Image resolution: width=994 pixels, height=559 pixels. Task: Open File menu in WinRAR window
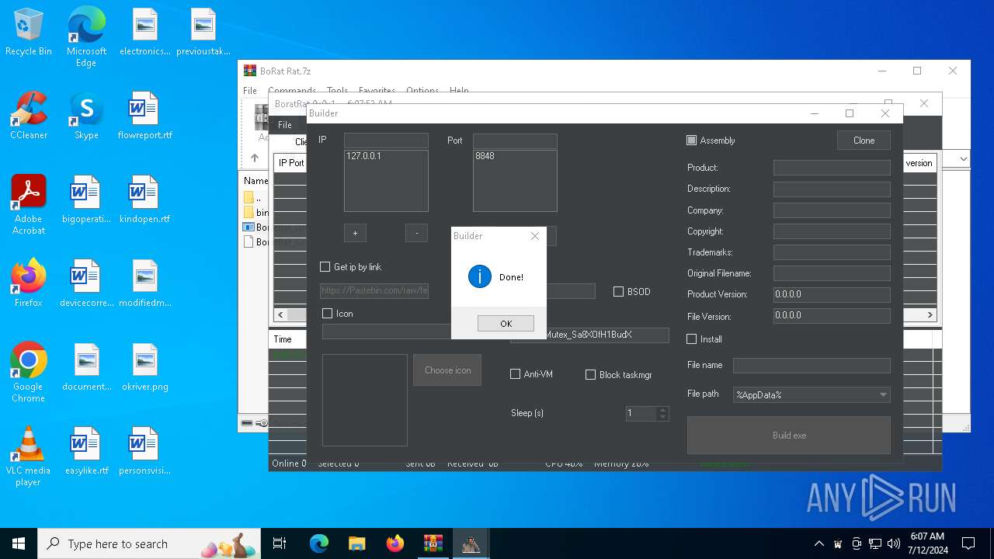tap(250, 91)
